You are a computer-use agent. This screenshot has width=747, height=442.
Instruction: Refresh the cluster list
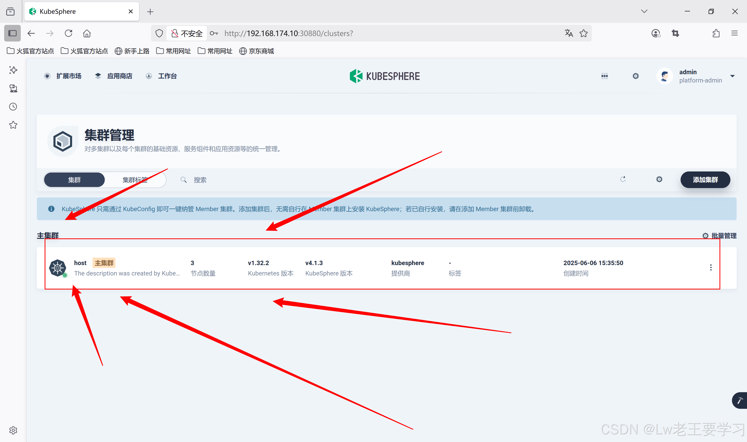(x=623, y=179)
